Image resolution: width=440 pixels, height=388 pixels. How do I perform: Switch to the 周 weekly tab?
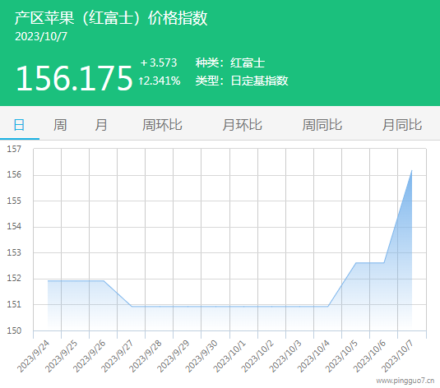click(x=60, y=125)
